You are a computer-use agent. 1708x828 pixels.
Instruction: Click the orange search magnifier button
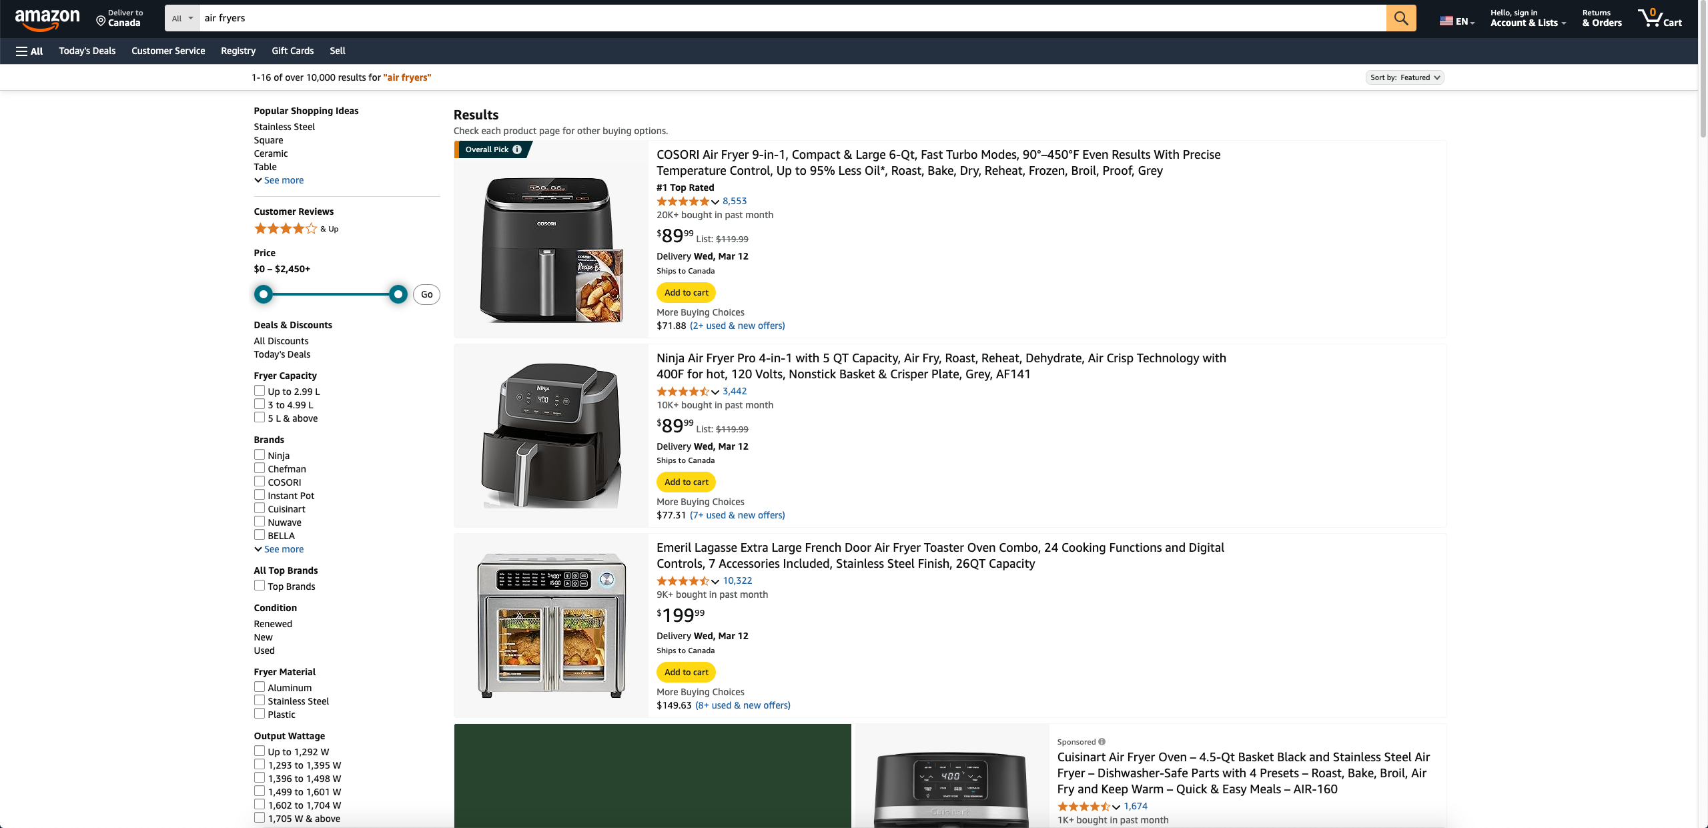click(1400, 18)
